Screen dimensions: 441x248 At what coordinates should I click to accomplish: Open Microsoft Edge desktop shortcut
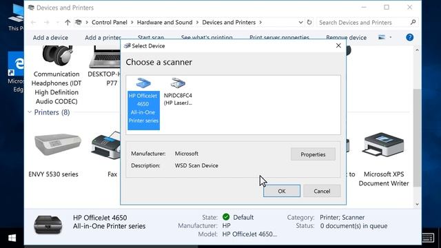[17, 72]
